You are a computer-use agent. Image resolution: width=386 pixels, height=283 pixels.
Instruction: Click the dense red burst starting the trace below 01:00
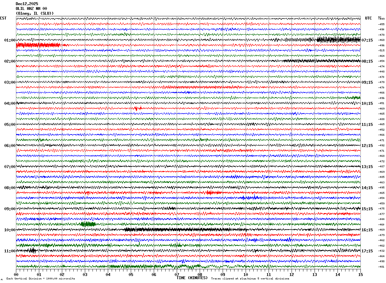pyautogui.click(x=38, y=45)
